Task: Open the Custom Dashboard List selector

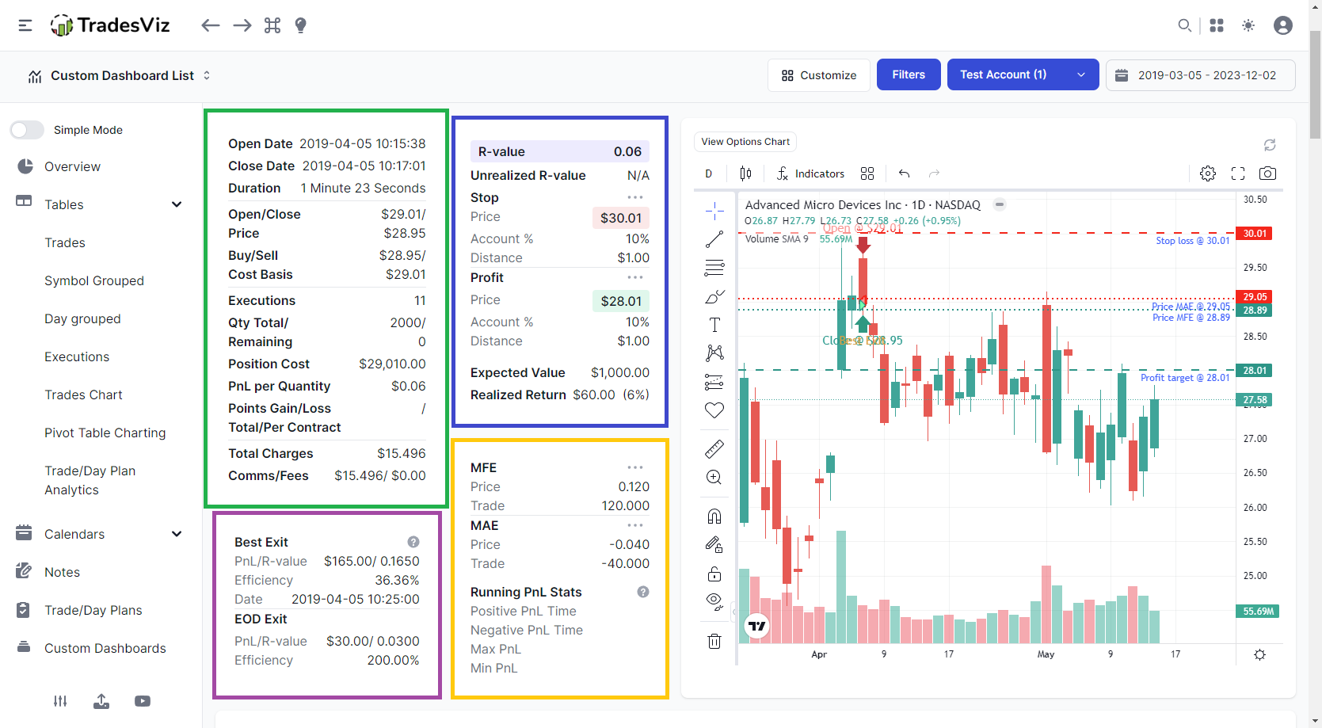Action: click(x=120, y=75)
